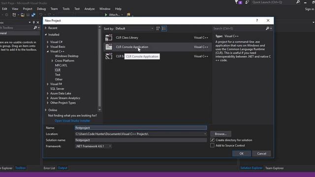
Task: Click the Toolbox search magnifier icon
Action: (x=35, y=28)
